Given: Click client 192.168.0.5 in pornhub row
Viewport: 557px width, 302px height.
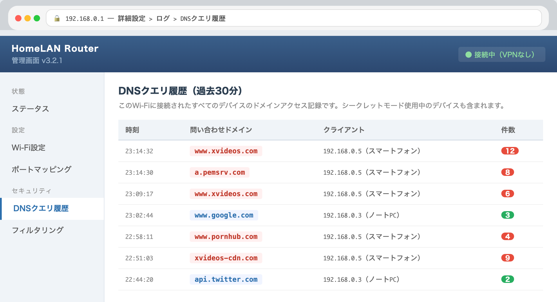Looking at the screenshot, I should point(372,237).
